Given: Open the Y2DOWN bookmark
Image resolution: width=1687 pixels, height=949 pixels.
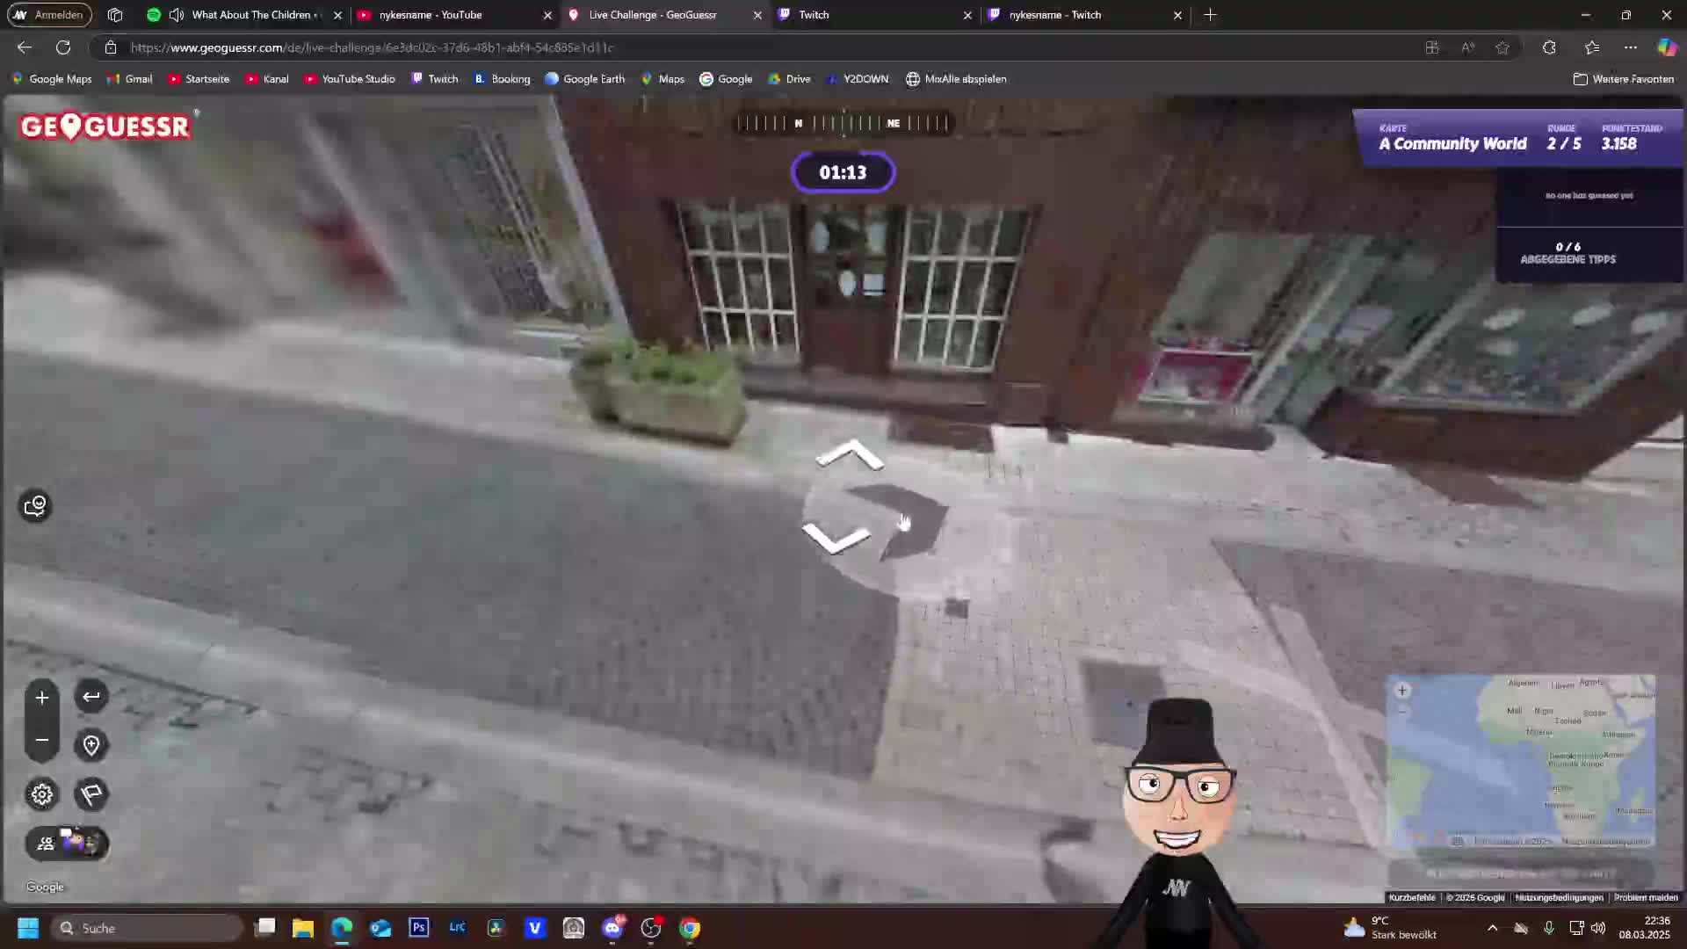Looking at the screenshot, I should pyautogui.click(x=858, y=79).
